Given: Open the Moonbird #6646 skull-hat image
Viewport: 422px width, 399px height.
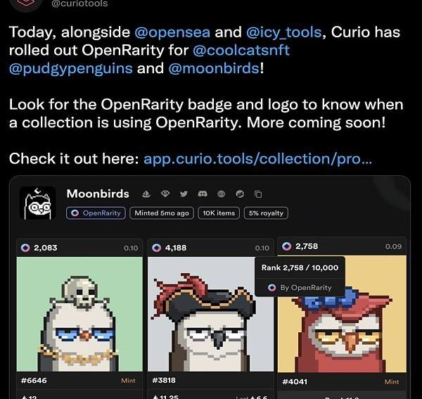Looking at the screenshot, I should pos(79,314).
